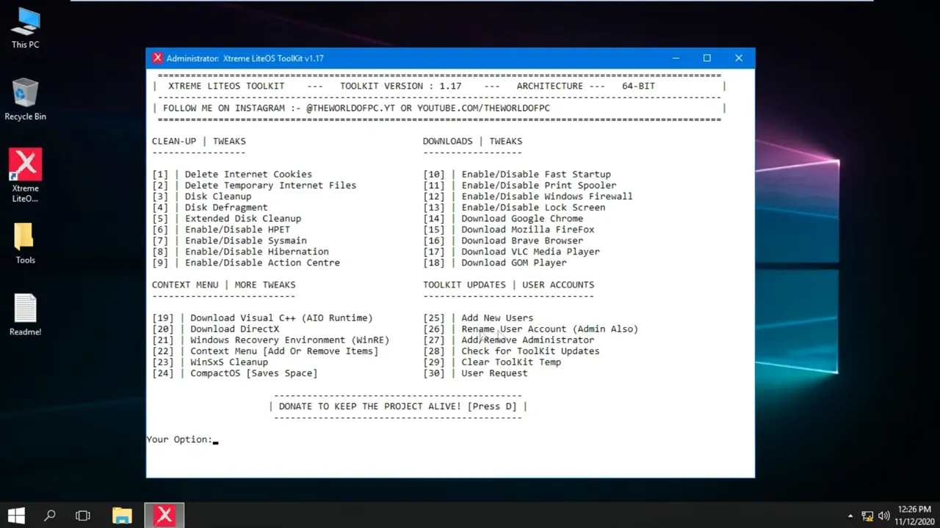The image size is (940, 528).
Task: Click 'Delete Internet Cookies' option text
Action: click(x=248, y=175)
